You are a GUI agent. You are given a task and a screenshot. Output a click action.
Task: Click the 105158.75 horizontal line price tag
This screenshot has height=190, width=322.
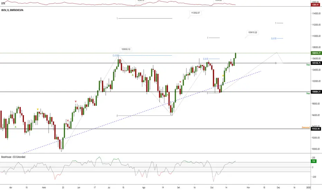point(316,63)
